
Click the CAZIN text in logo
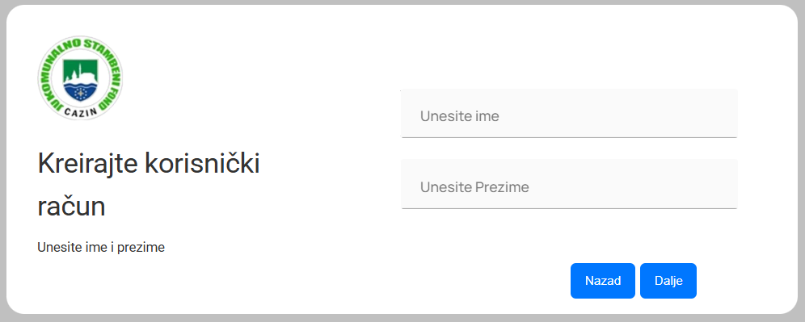point(81,114)
